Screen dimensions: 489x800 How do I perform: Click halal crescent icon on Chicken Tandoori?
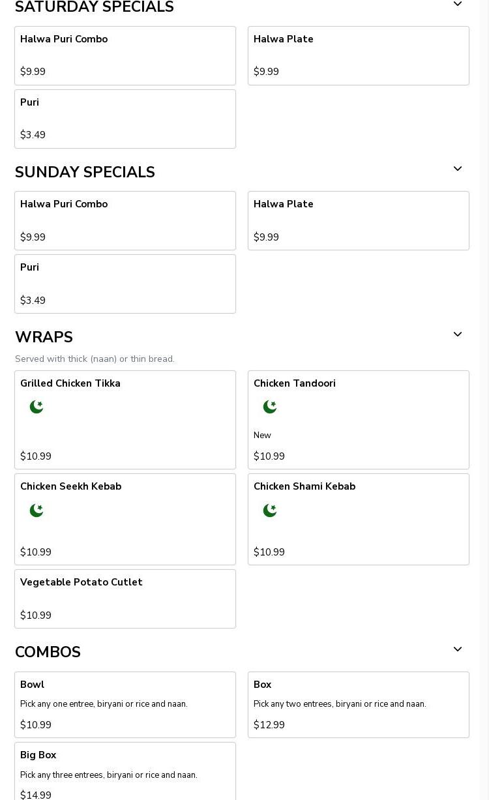[x=270, y=407]
